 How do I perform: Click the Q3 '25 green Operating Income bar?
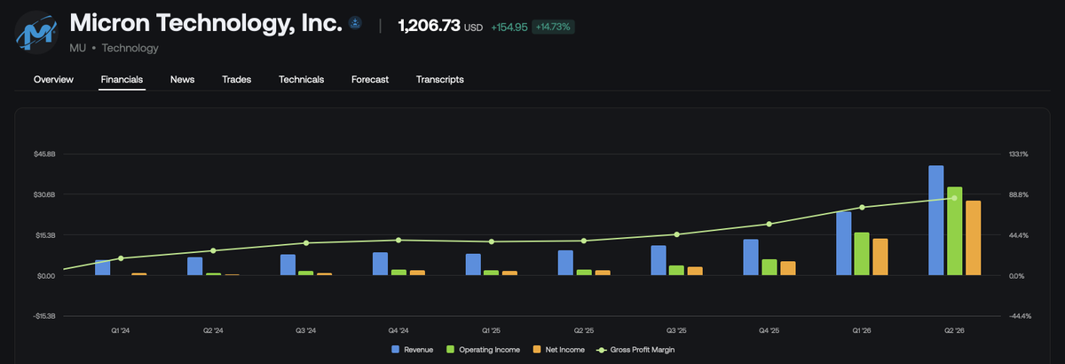677,270
